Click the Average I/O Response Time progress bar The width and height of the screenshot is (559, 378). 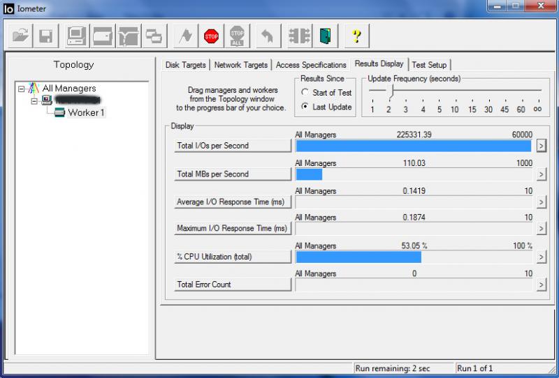click(x=414, y=202)
